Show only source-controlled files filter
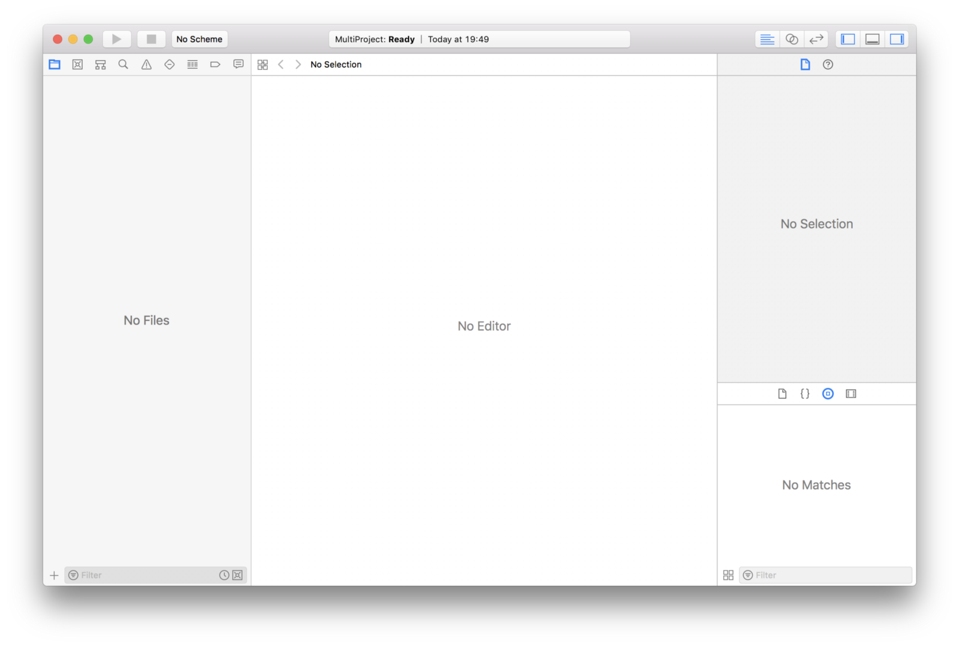The height and width of the screenshot is (647, 959). tap(238, 575)
